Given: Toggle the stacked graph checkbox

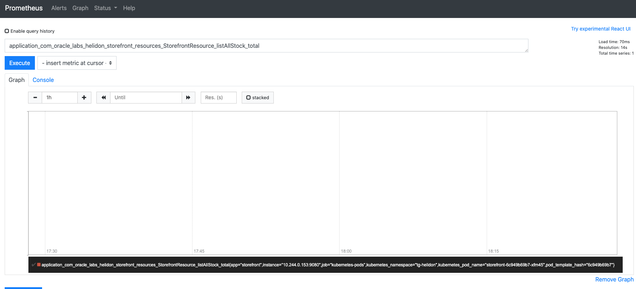Looking at the screenshot, I should point(248,97).
